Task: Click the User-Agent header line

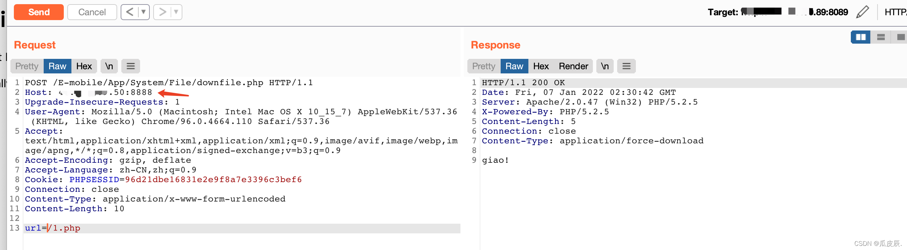Action: pyautogui.click(x=241, y=116)
